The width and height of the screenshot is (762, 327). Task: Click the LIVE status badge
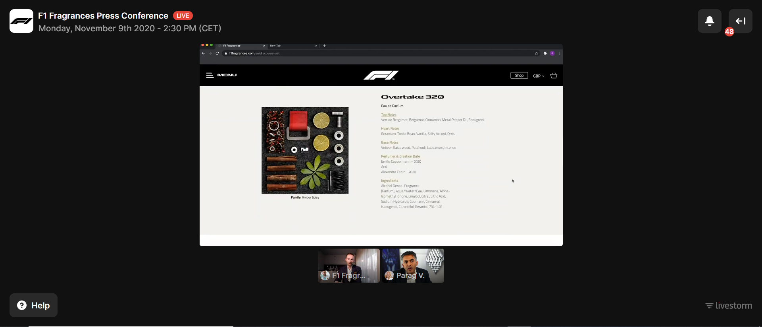(183, 16)
